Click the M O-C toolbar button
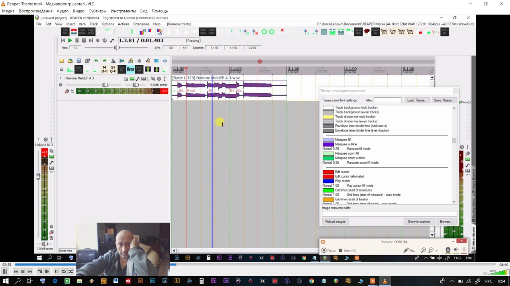 tap(104, 70)
